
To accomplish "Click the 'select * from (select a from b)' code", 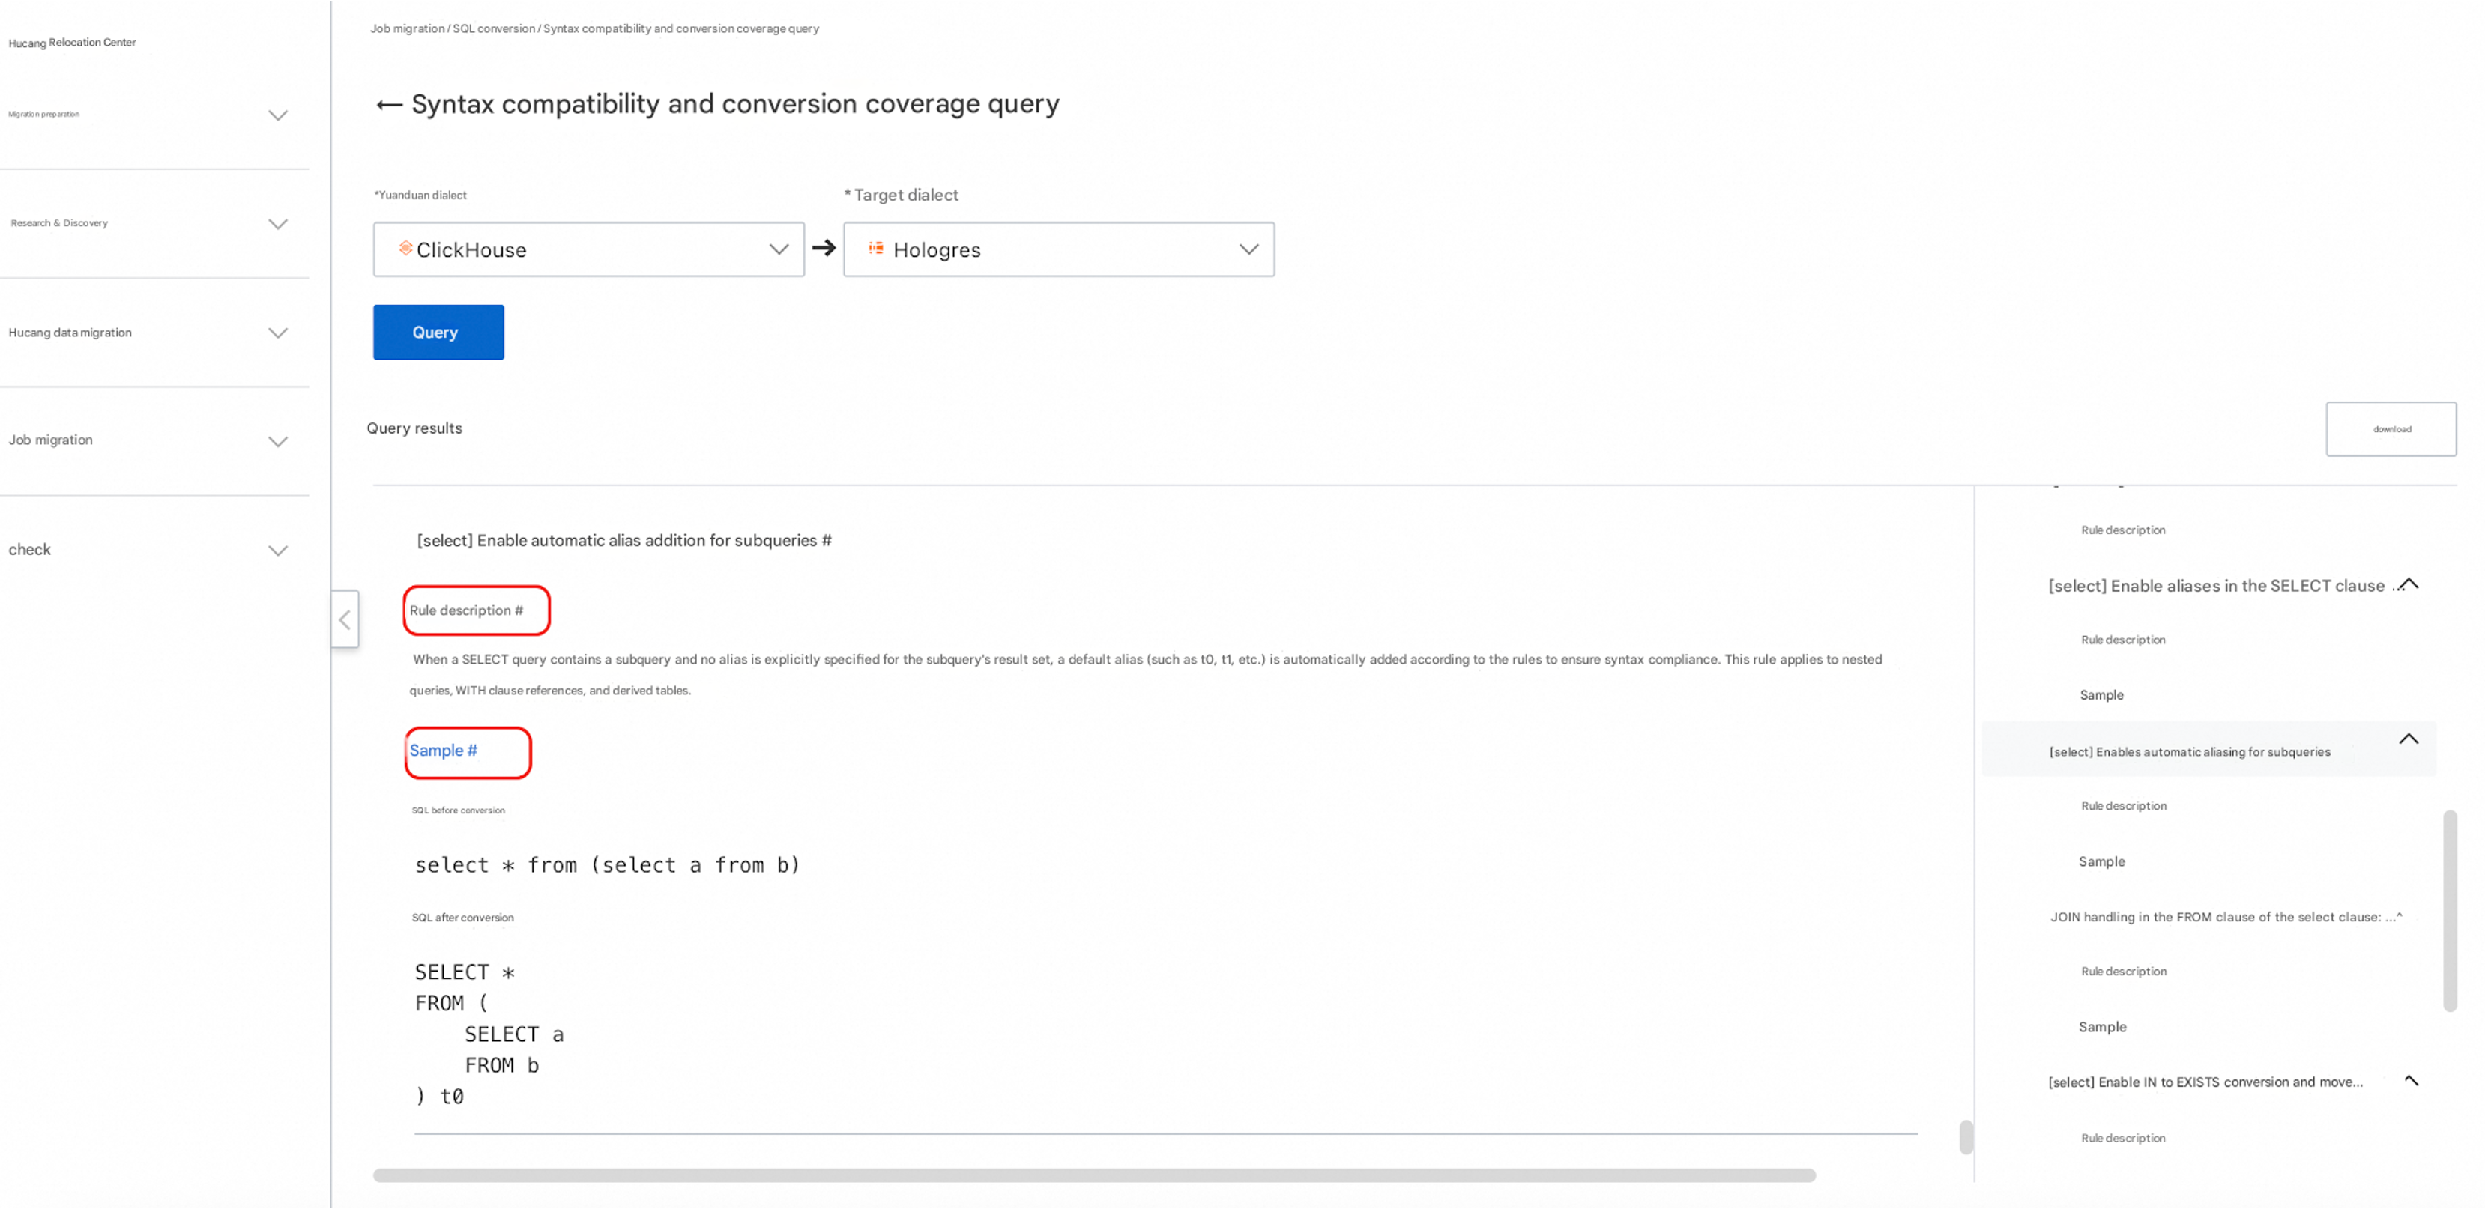I will tap(608, 866).
